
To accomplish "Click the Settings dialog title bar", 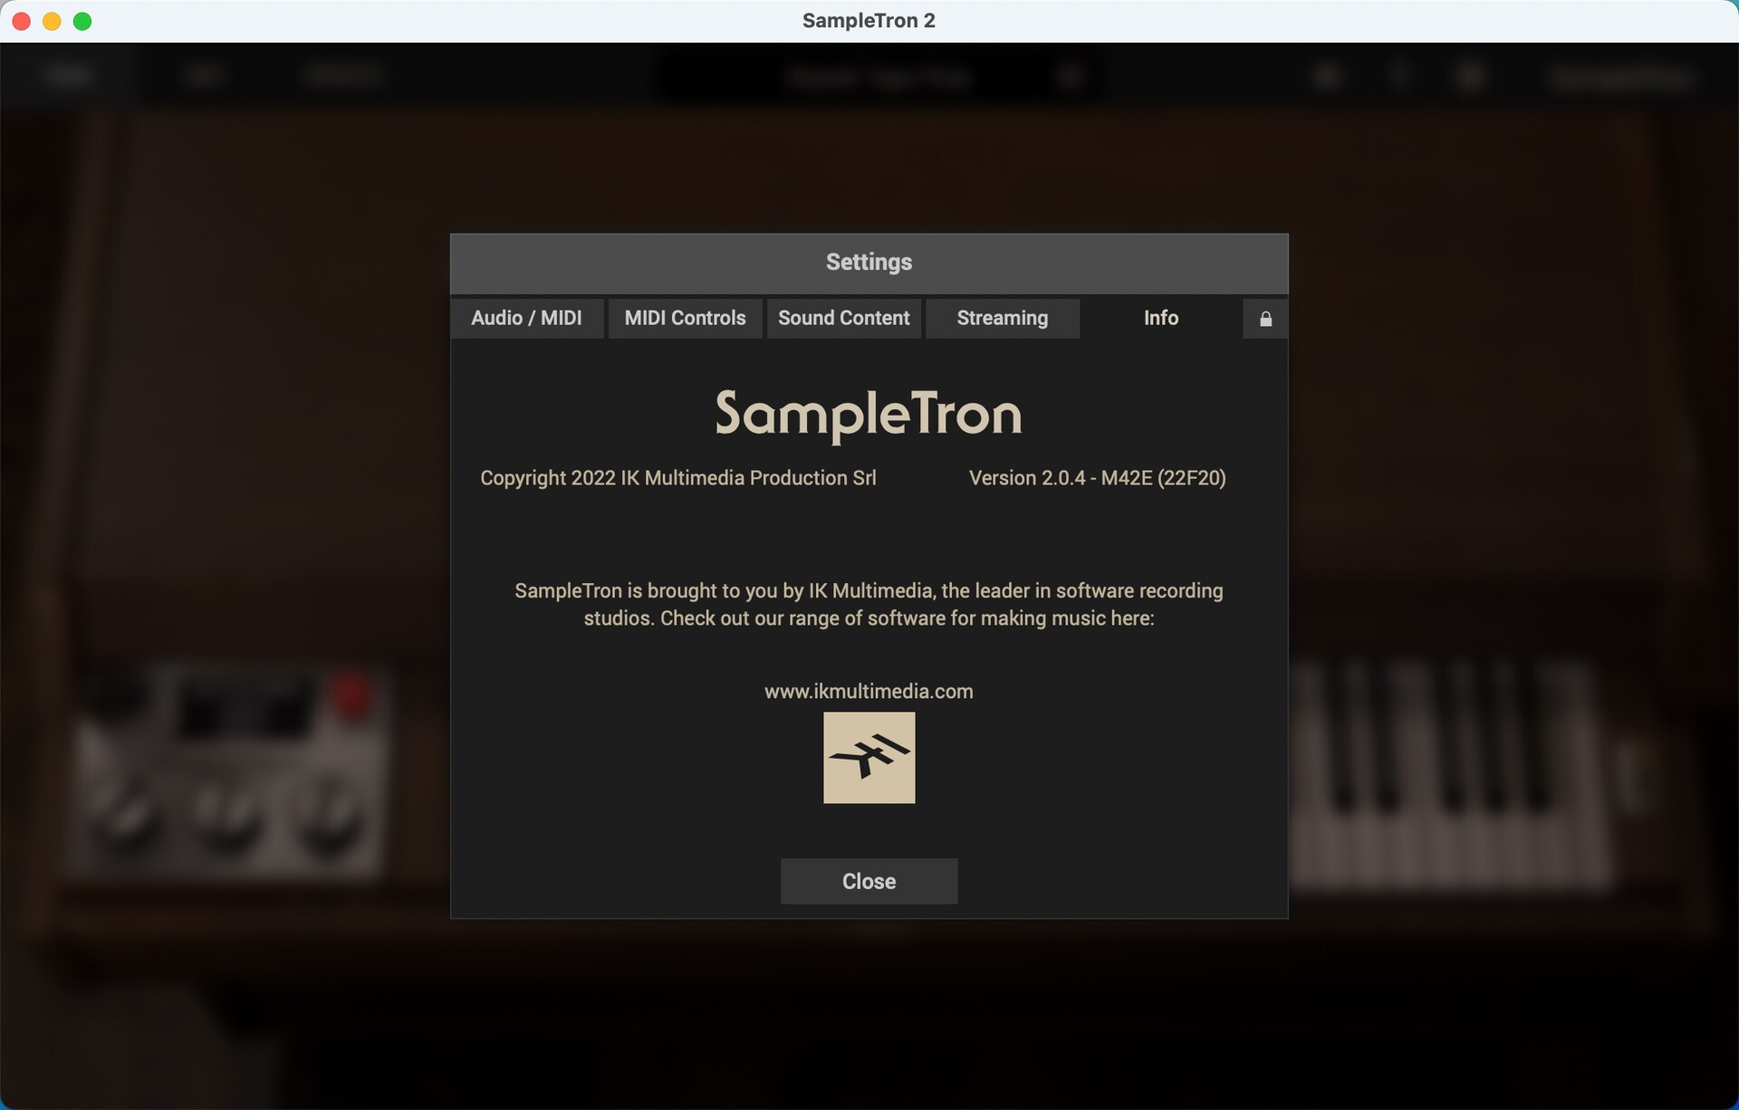I will 869,263.
